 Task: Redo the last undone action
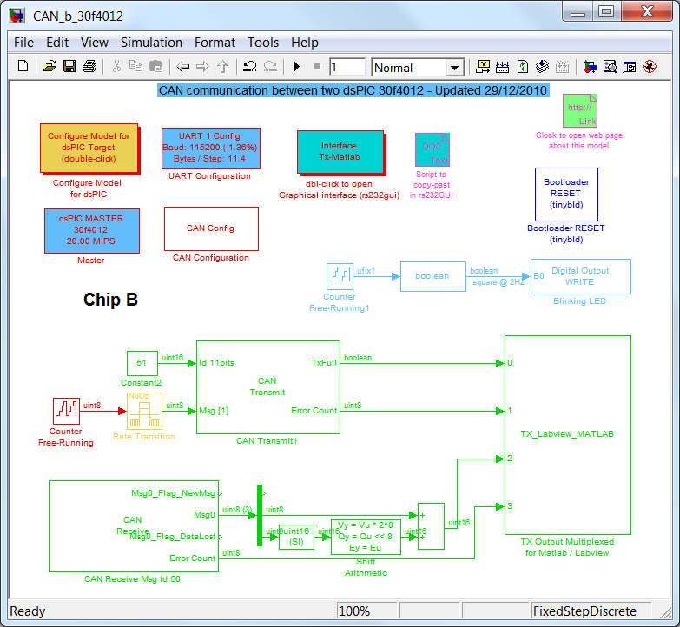point(270,67)
